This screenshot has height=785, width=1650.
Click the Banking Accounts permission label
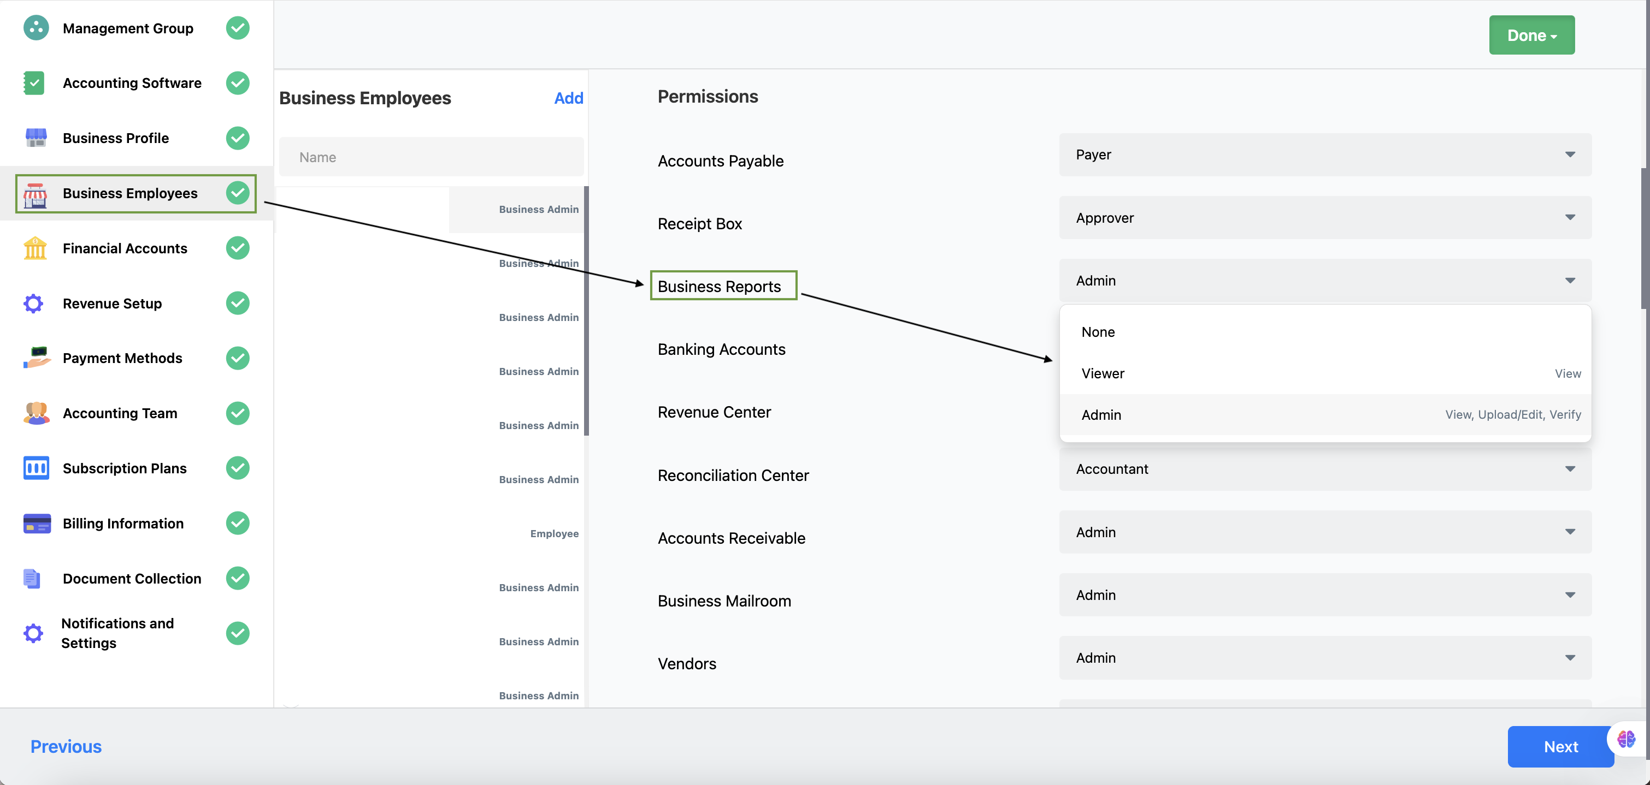721,349
